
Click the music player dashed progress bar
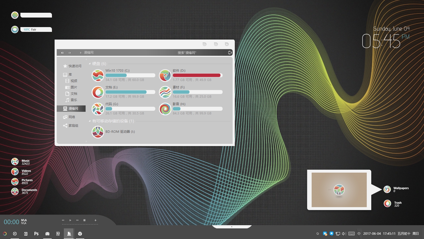(80, 224)
